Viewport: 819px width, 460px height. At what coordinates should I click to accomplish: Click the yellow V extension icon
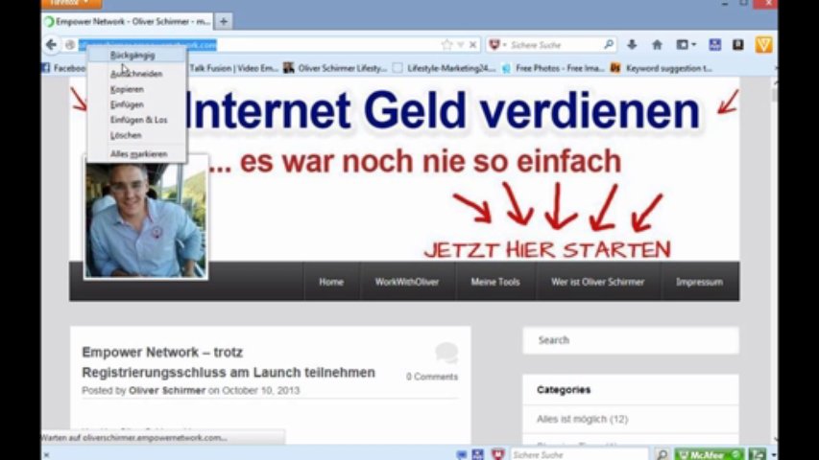coord(763,45)
